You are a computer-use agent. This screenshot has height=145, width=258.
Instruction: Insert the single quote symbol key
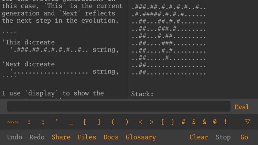tap(57, 121)
